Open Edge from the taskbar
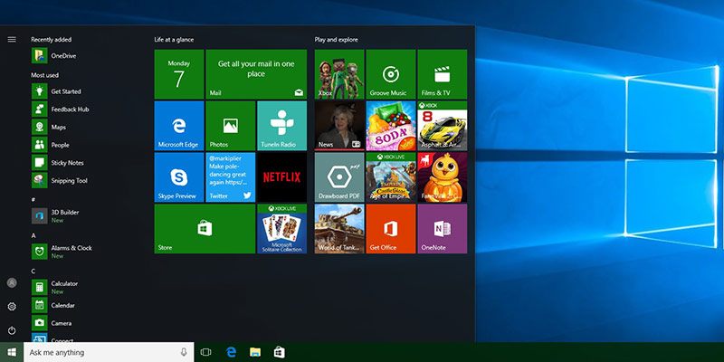The image size is (724, 362). [232, 352]
